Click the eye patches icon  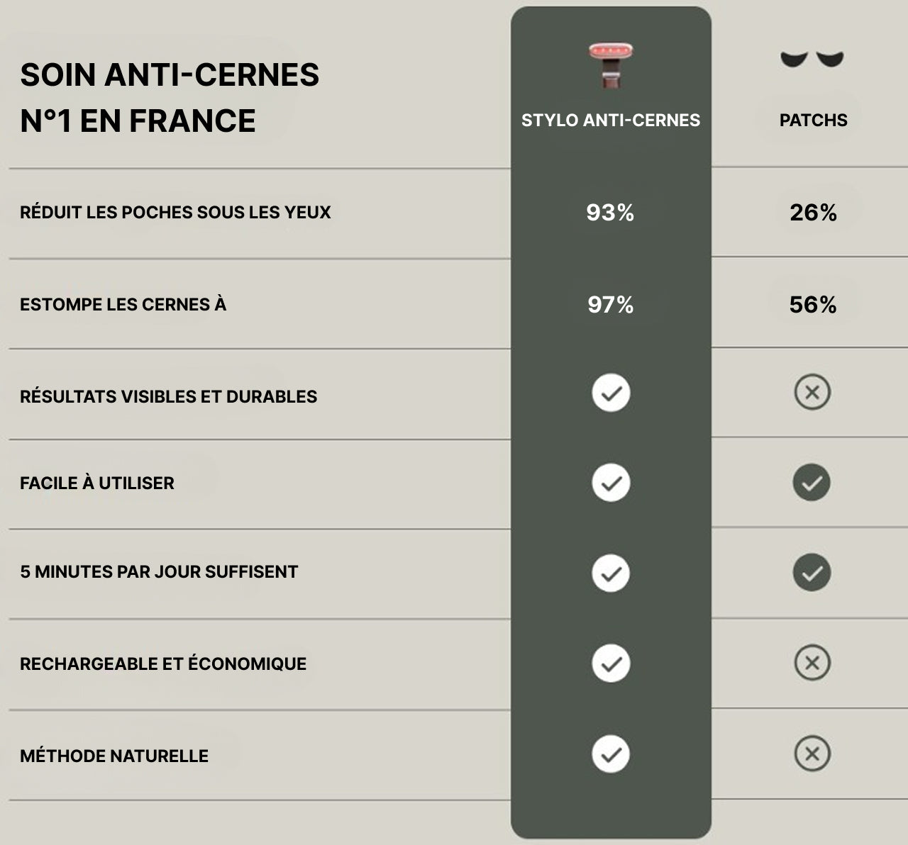(x=812, y=59)
